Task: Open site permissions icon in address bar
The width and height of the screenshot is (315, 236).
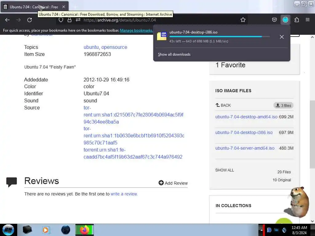Action: (x=78, y=20)
